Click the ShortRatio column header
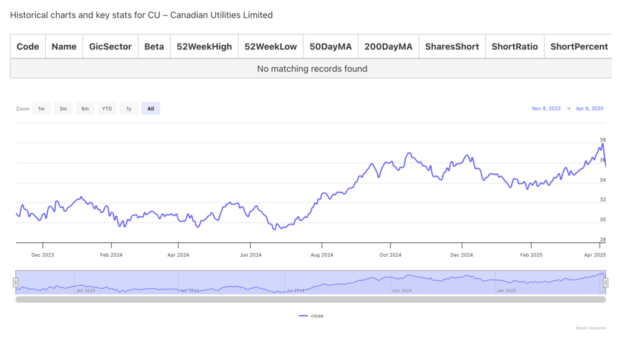619x342 pixels. click(x=514, y=47)
